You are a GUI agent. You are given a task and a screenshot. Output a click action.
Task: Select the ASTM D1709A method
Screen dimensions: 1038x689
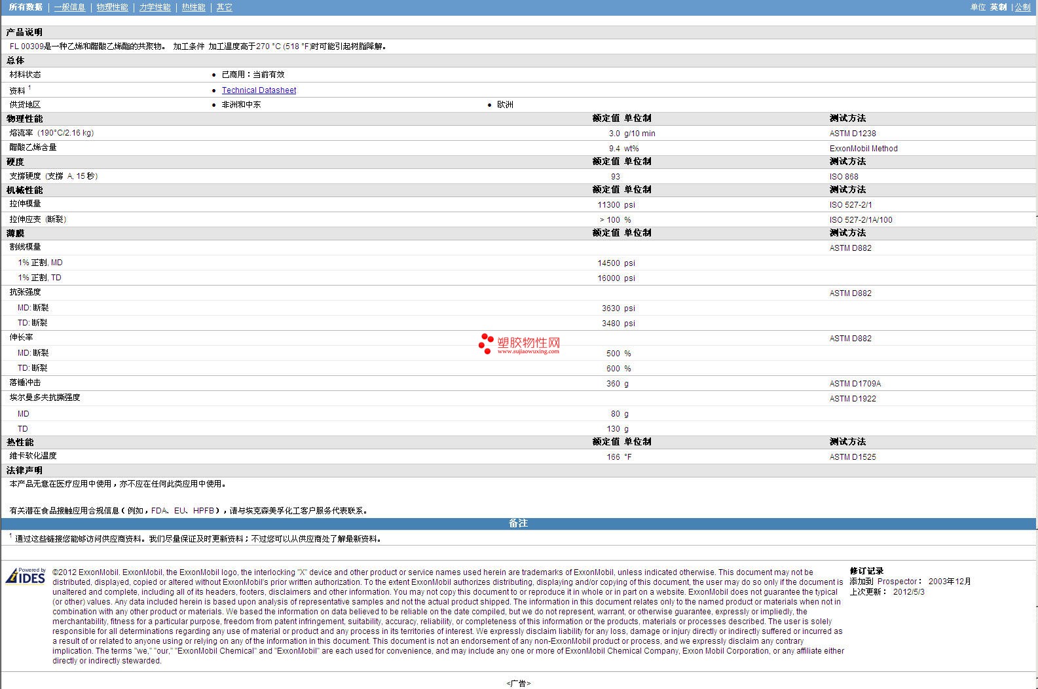855,384
